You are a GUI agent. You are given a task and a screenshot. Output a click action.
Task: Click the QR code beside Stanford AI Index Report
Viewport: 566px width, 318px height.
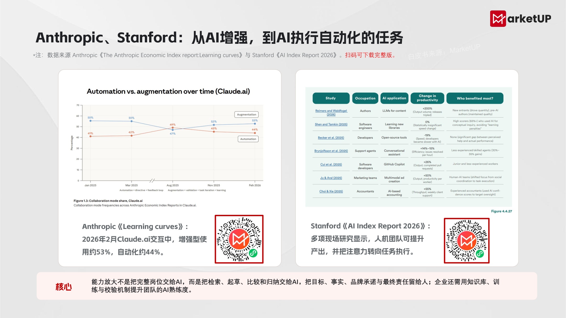click(467, 241)
